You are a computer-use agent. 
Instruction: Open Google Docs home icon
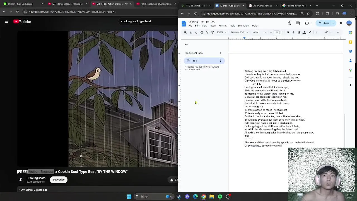coord(184,24)
